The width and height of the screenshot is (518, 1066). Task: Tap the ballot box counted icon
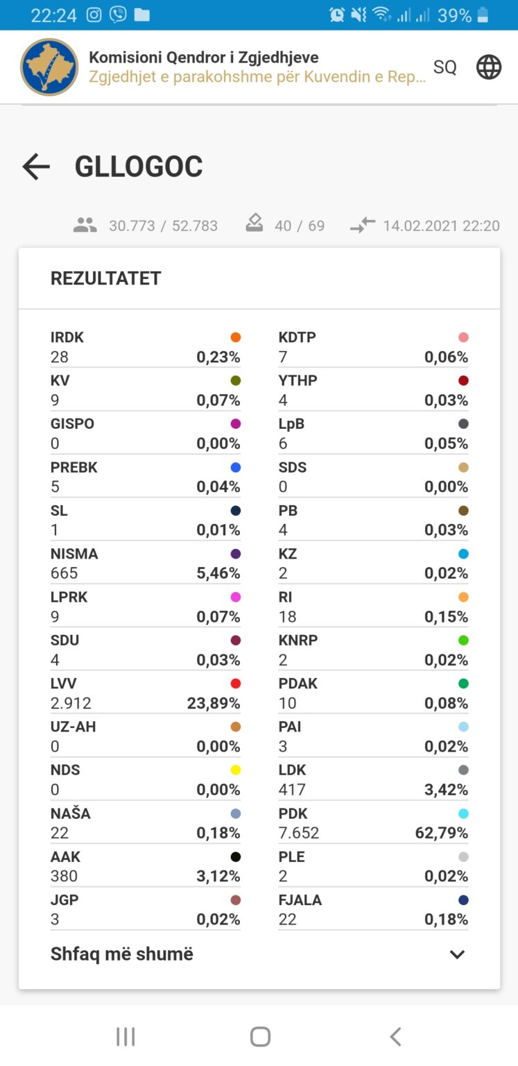coord(254,224)
